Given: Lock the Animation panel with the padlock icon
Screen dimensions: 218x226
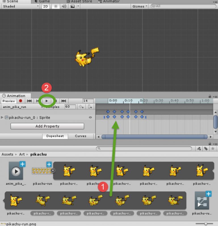Looking at the screenshot, I should pos(210,96).
